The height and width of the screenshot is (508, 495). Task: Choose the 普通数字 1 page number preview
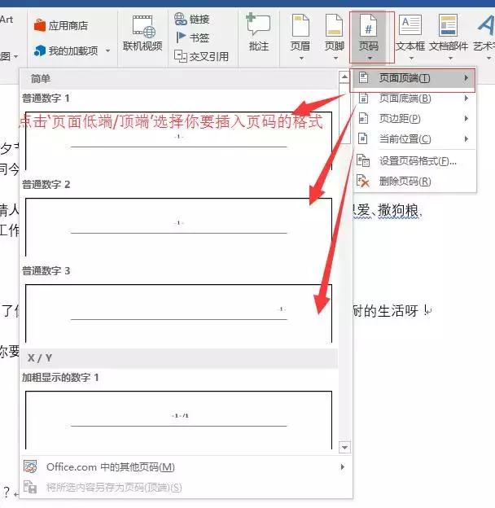[x=179, y=141]
